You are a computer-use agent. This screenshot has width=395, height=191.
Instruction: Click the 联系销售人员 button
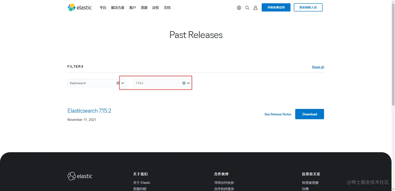point(308,7)
